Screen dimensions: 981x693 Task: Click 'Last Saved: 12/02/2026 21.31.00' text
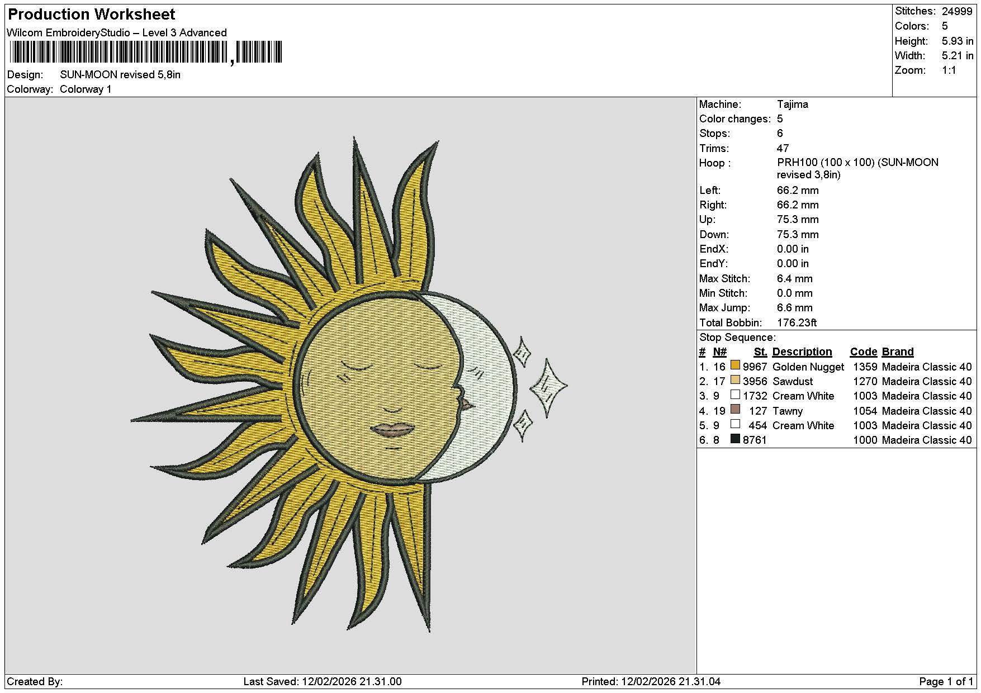coord(323,681)
